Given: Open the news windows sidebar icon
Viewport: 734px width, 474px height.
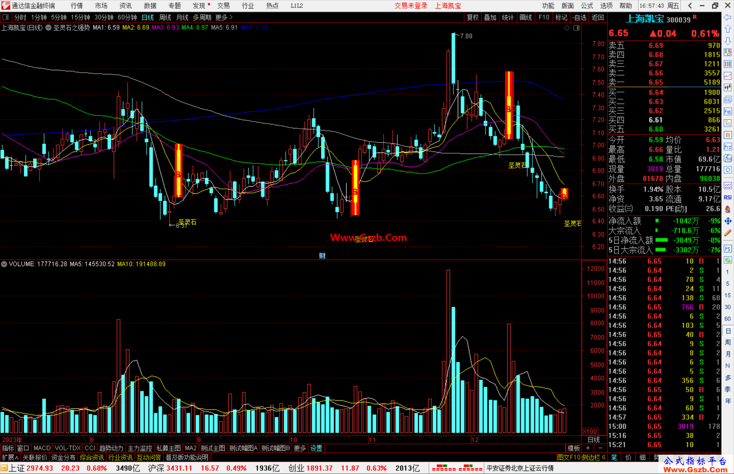Looking at the screenshot, I should click(728, 100).
